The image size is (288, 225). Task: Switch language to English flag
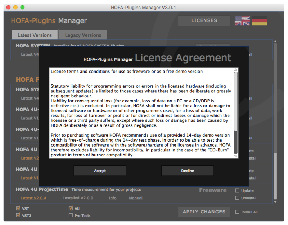[x=242, y=21]
